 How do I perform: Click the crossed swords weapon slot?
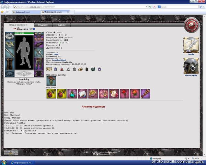tap(39, 53)
